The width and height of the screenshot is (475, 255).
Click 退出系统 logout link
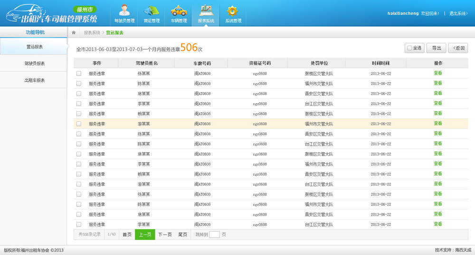point(458,13)
